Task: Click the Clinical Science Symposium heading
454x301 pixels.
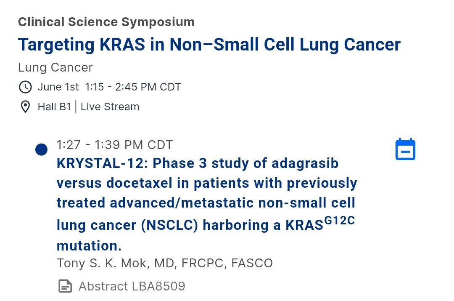Action: point(106,22)
